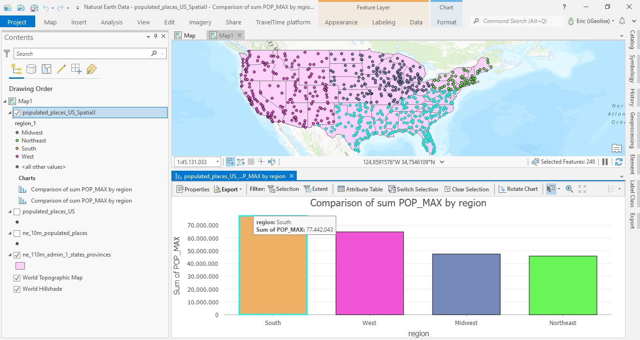This screenshot has height=340, width=640.
Task: Click the List By Editing pencil icon
Action: coord(61,68)
